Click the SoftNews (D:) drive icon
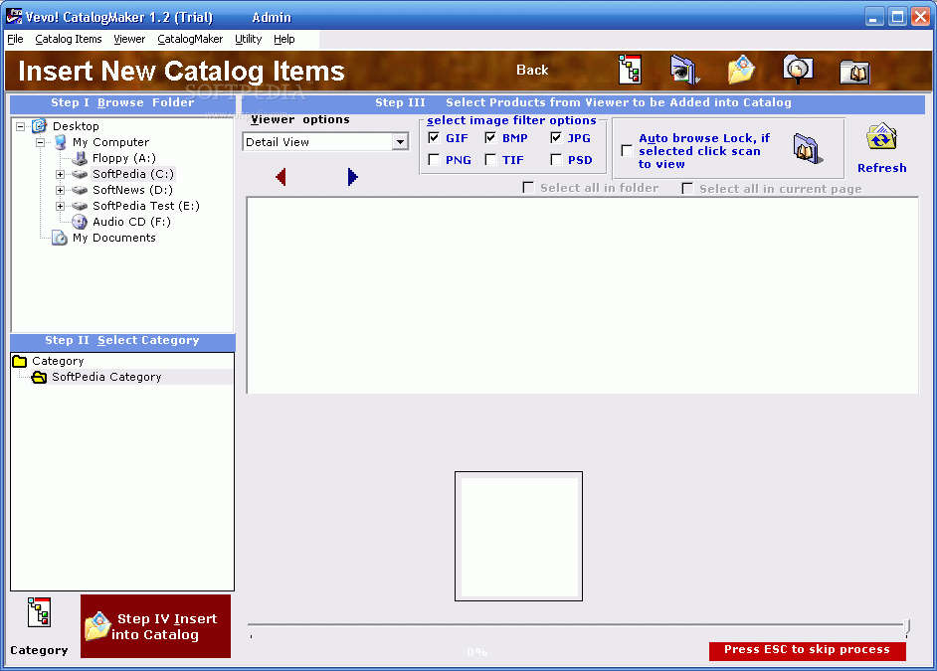This screenshot has height=671, width=937. 80,190
